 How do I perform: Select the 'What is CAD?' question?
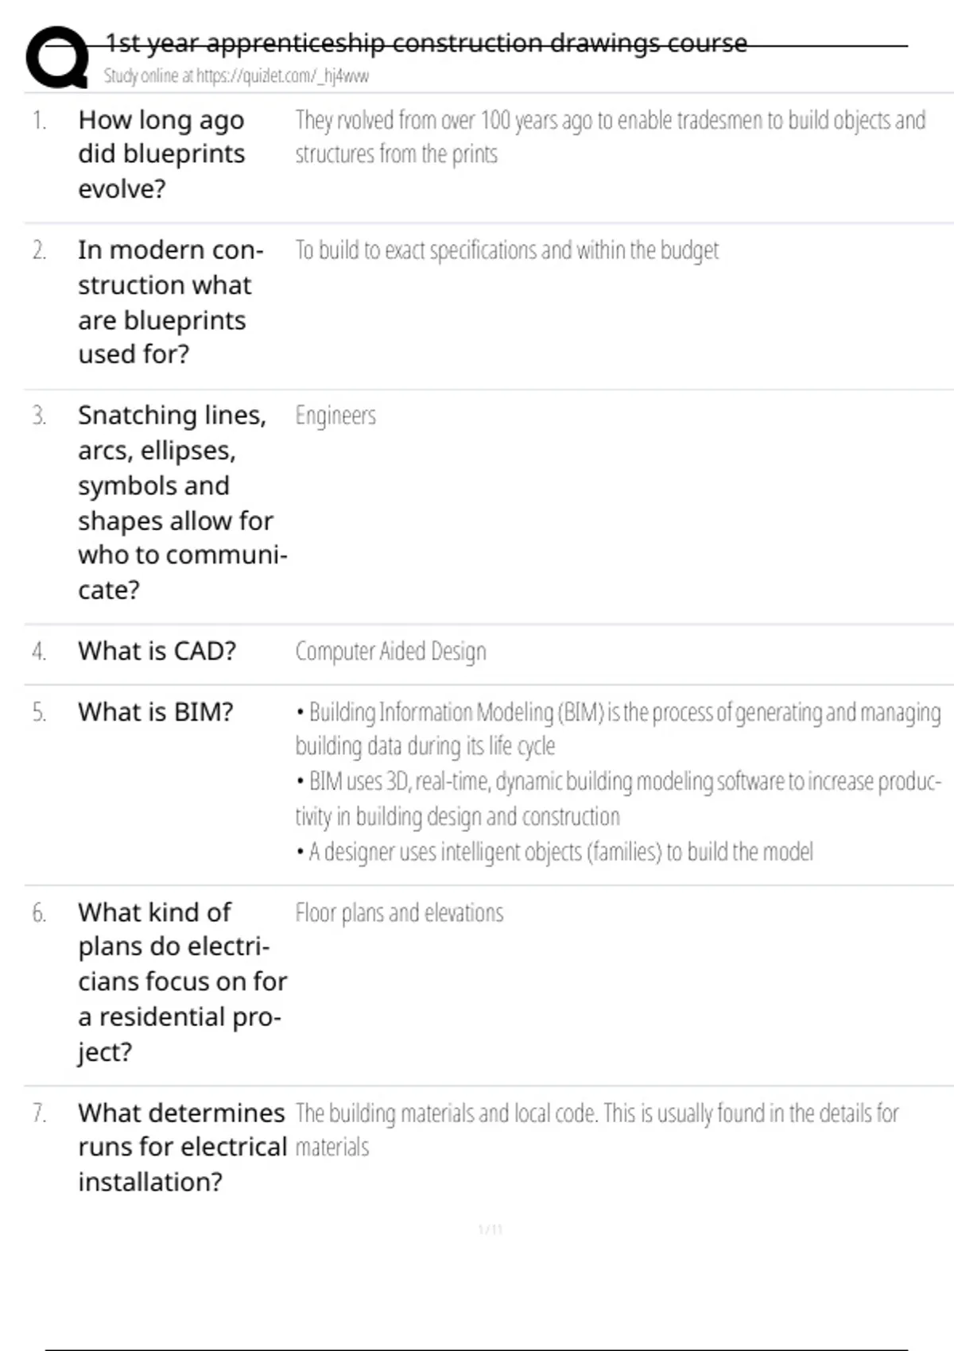157,651
